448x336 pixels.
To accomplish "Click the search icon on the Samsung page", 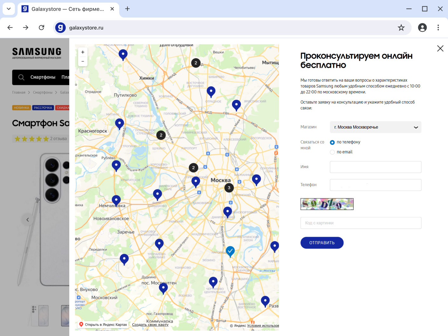I will point(21,77).
